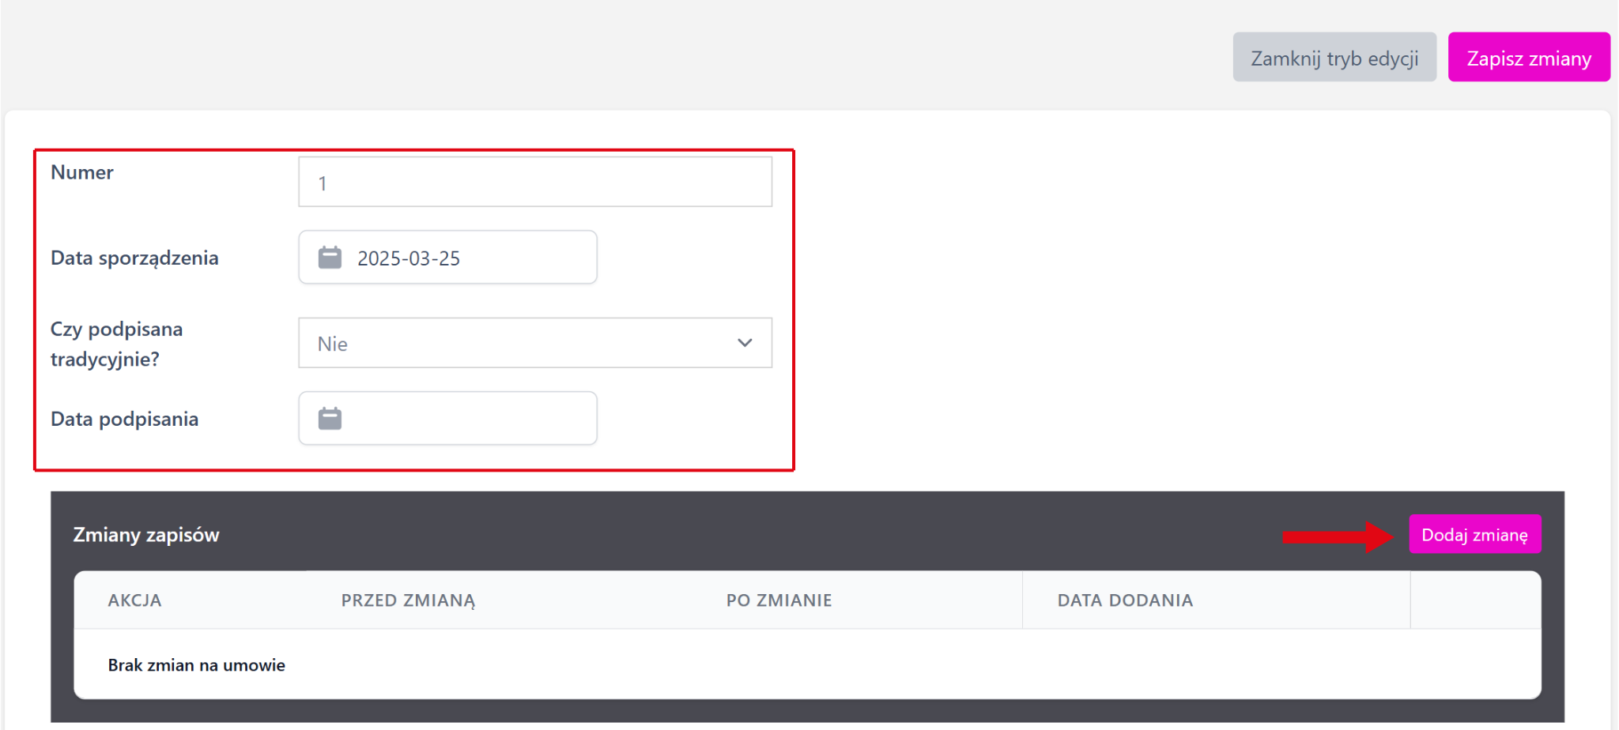Click the Zamknij tryb edycji button
The image size is (1619, 730).
pos(1334,58)
